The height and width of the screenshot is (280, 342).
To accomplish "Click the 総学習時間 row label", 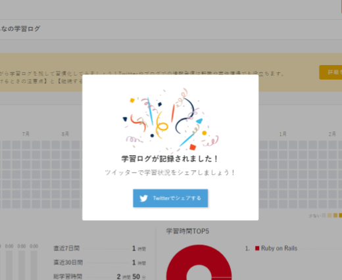I will (68, 276).
